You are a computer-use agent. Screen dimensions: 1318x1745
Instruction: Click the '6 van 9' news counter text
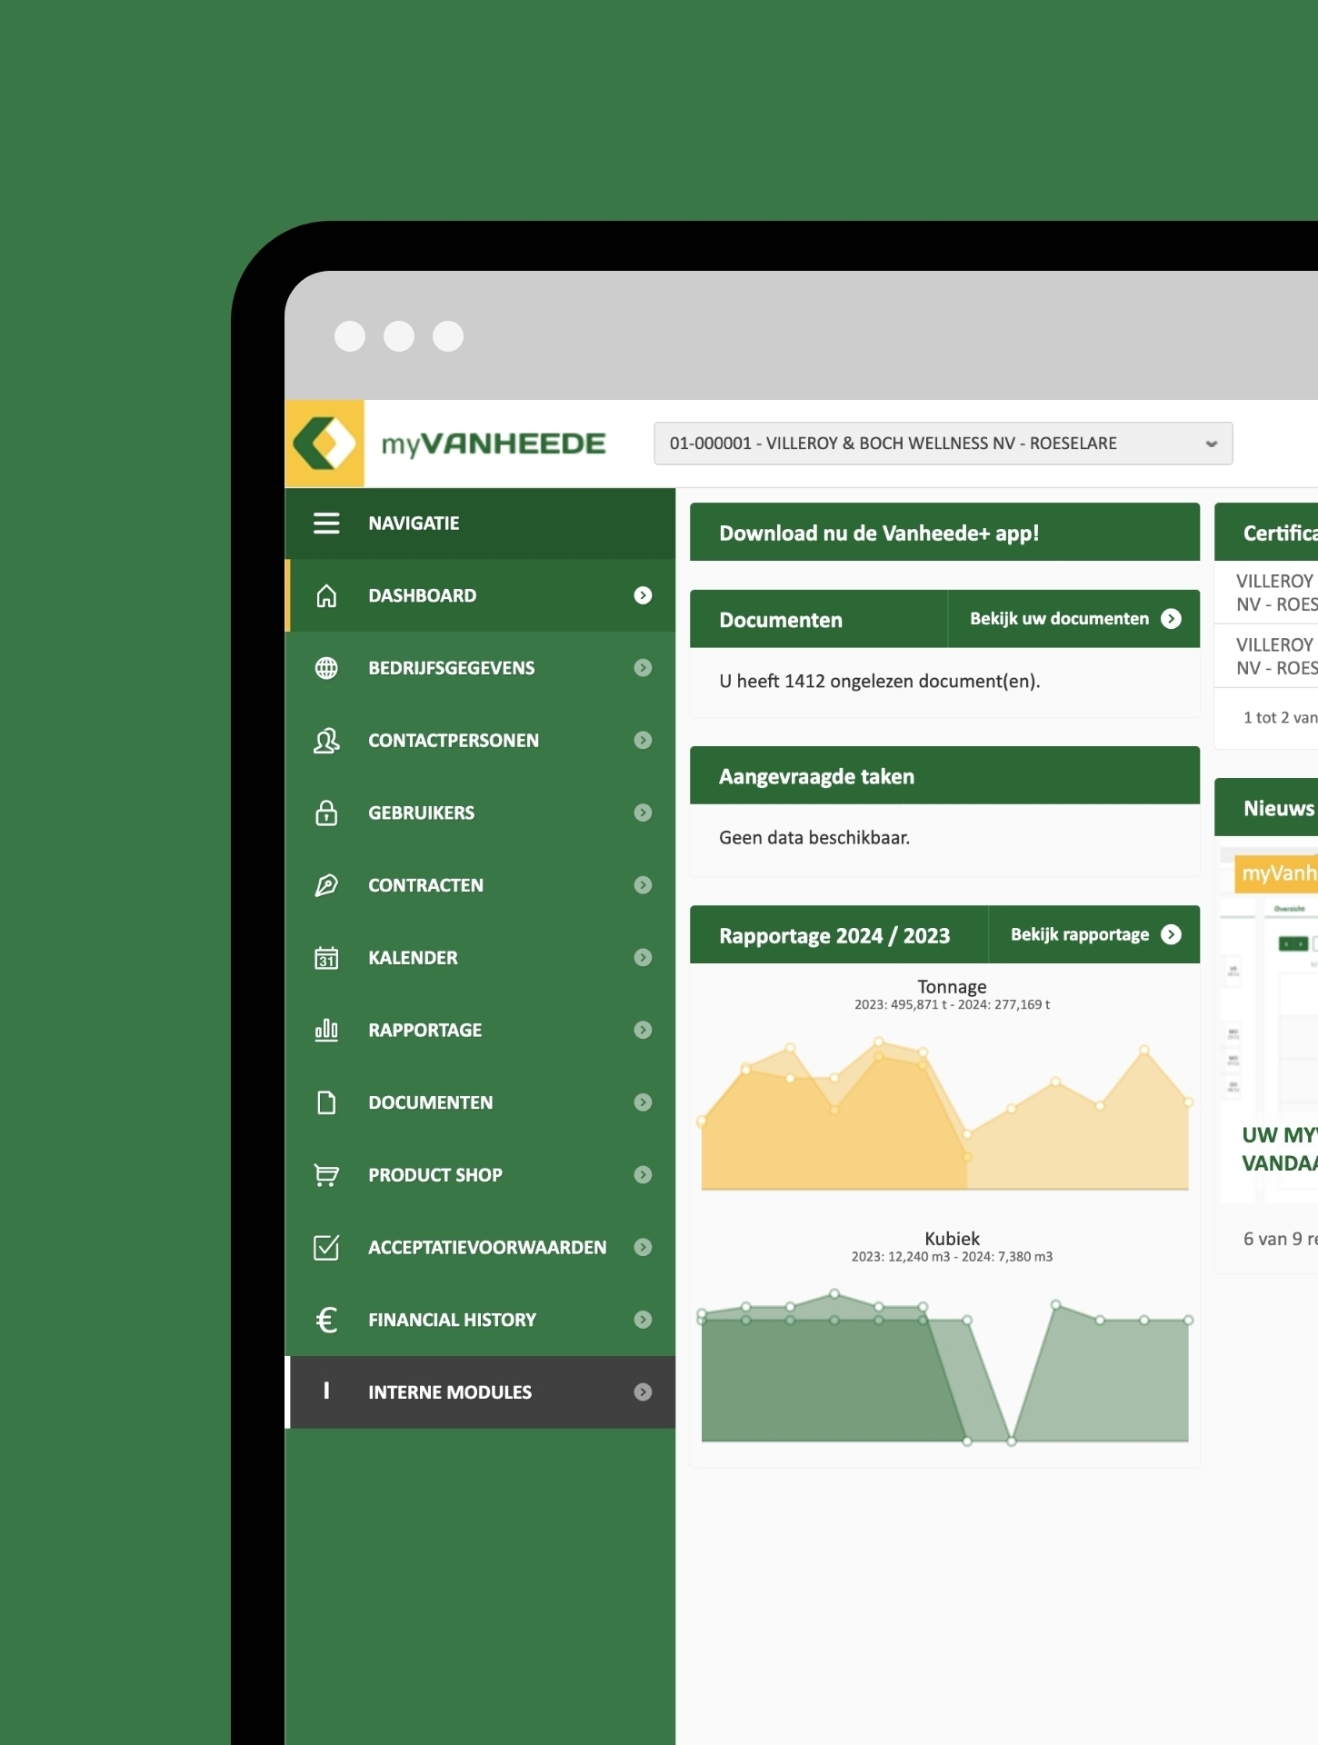click(1280, 1239)
